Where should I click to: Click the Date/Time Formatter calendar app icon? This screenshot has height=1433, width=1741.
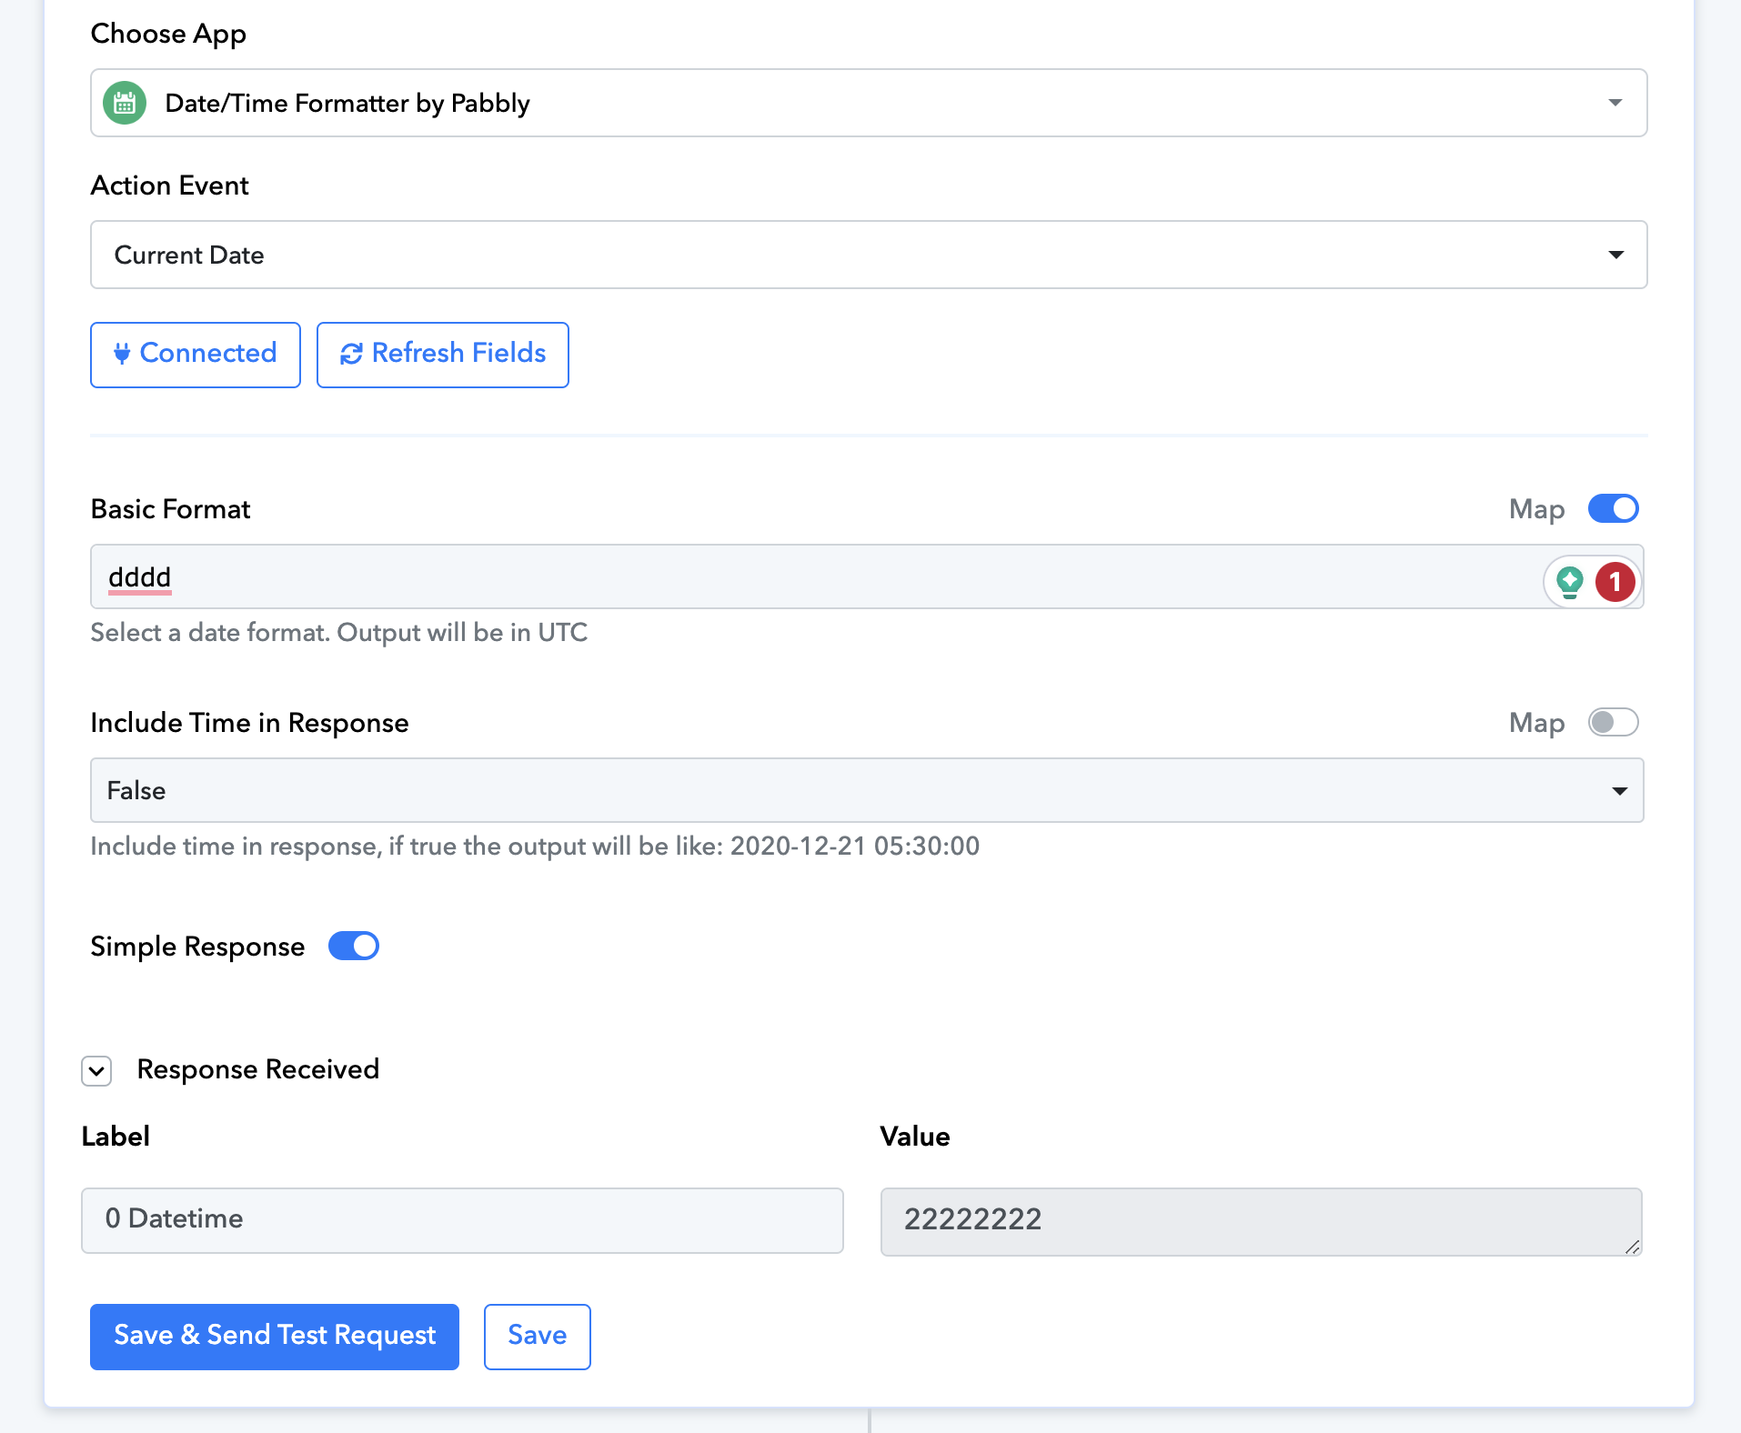pyautogui.click(x=125, y=103)
